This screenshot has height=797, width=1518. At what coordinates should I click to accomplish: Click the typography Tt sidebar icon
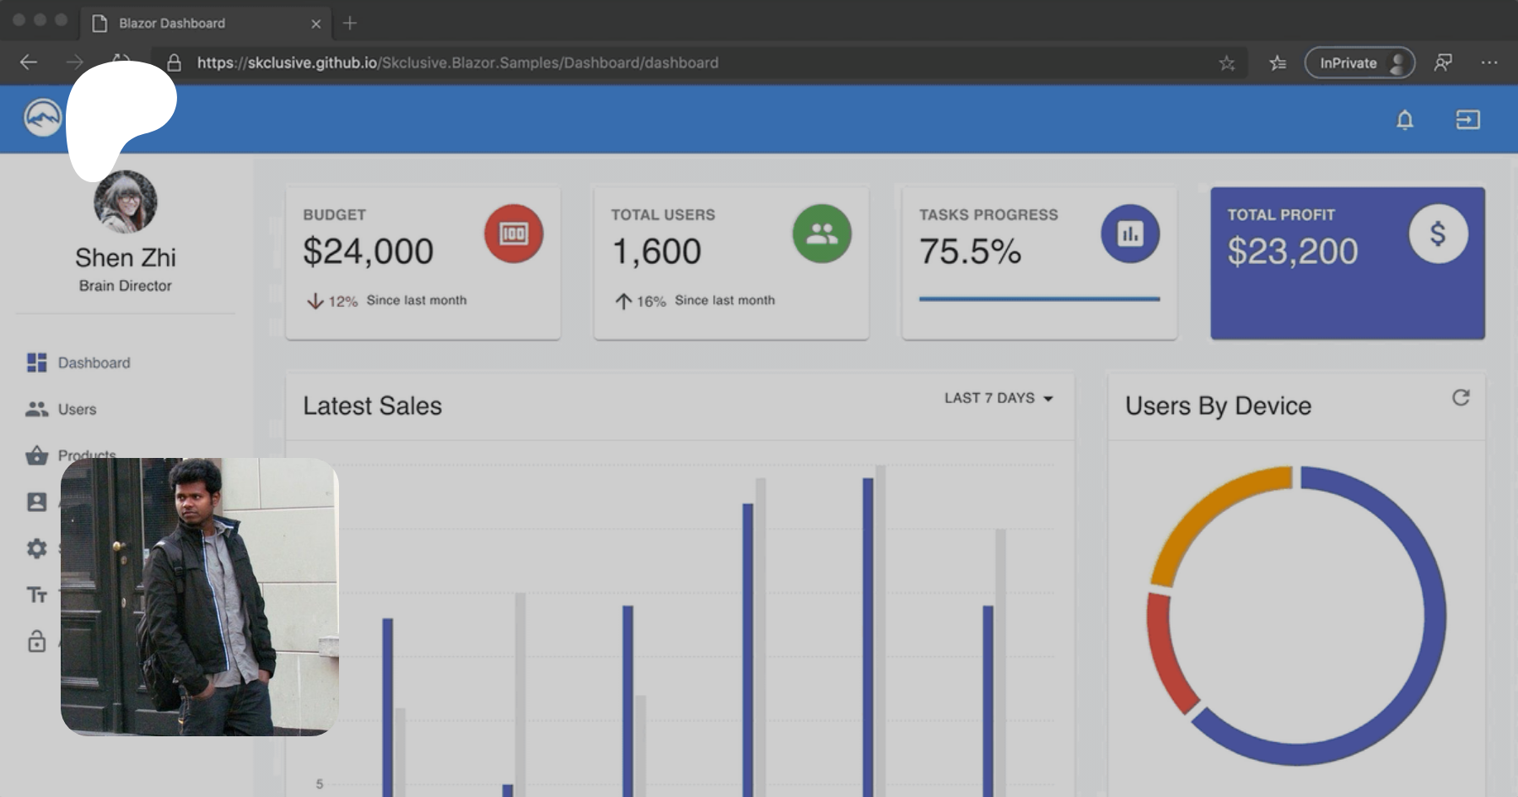36,595
